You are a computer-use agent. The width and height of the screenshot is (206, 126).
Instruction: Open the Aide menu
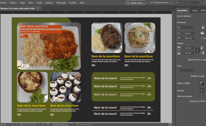coord(82,3)
